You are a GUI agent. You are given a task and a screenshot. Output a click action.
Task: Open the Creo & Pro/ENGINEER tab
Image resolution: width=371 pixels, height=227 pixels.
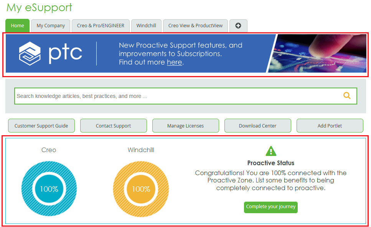(x=101, y=26)
